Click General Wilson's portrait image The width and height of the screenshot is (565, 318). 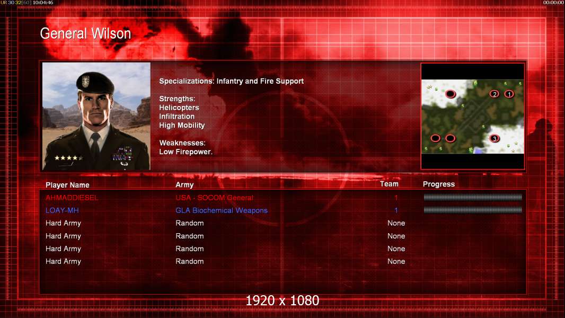tap(96, 116)
